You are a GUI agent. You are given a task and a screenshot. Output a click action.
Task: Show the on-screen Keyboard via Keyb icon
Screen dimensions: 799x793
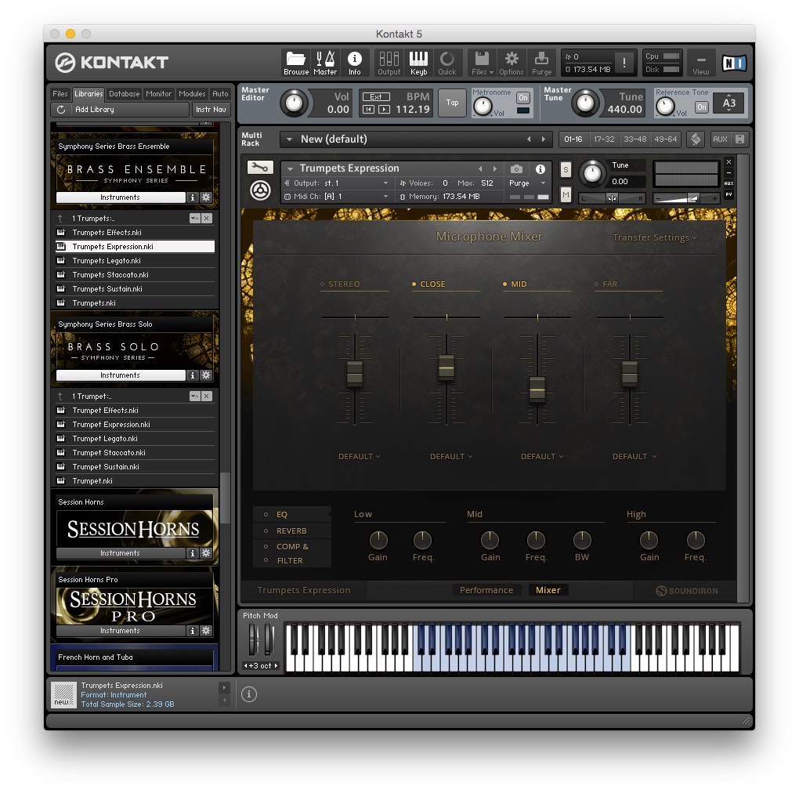click(418, 63)
